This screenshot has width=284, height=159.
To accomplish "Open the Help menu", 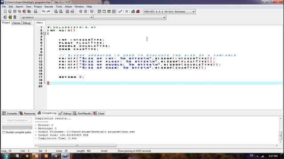I will tap(89, 7).
